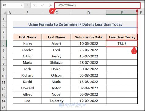
Task: Select the cell with last name Fred
Action: (56, 50)
